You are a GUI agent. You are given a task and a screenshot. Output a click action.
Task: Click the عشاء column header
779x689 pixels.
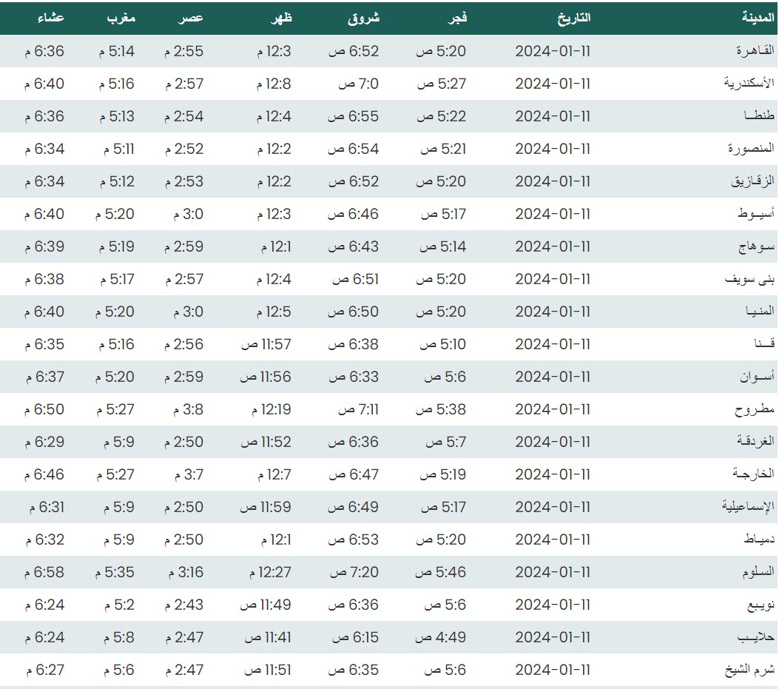(50, 18)
